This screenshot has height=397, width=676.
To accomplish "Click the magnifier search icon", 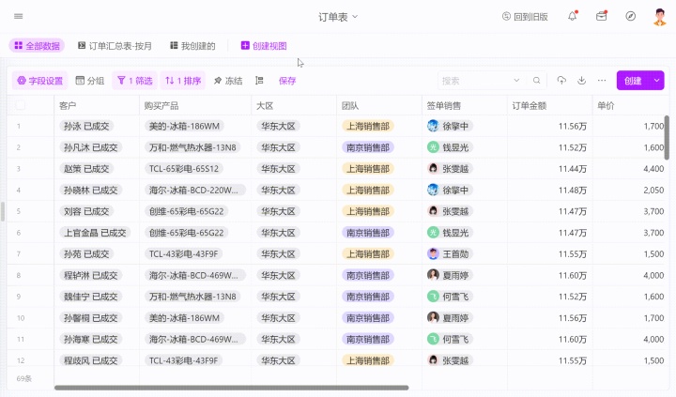I will pos(536,81).
